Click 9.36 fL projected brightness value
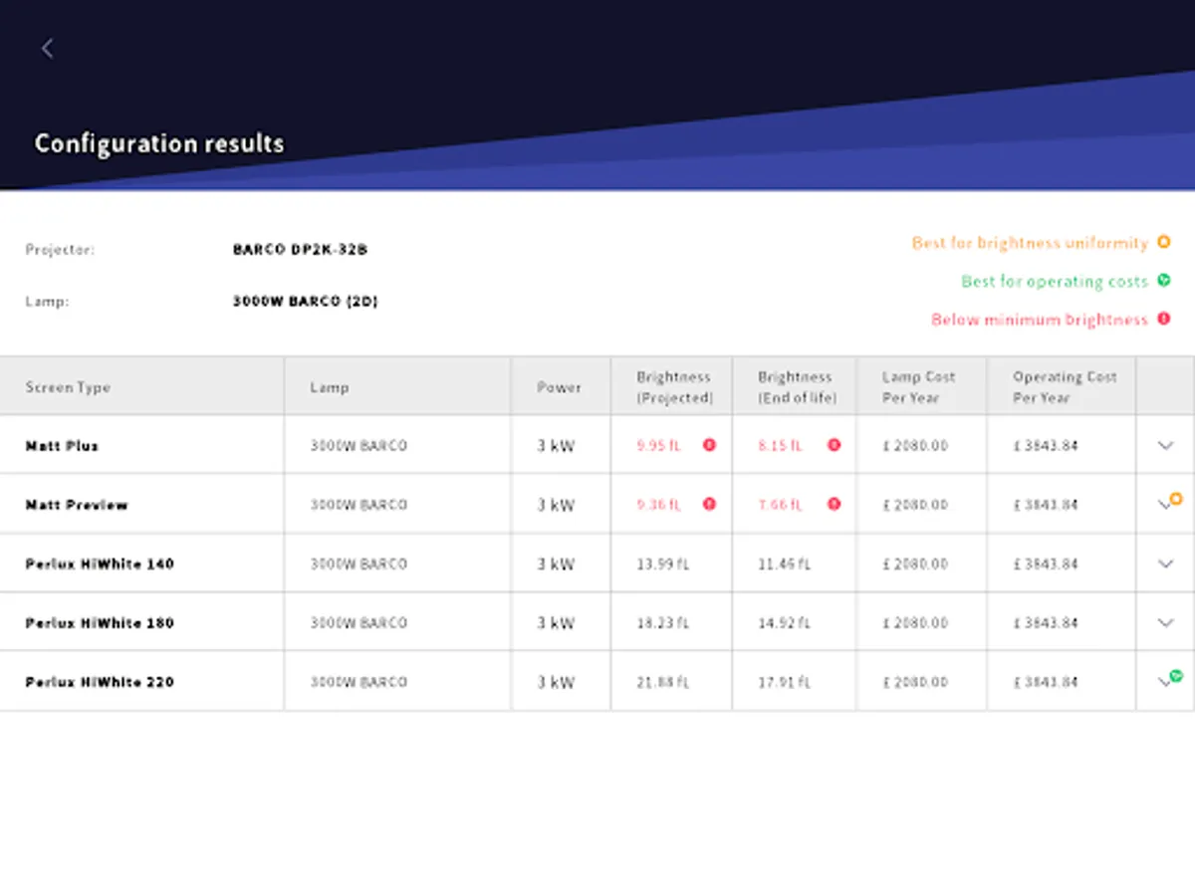This screenshot has width=1195, height=896. (x=658, y=505)
